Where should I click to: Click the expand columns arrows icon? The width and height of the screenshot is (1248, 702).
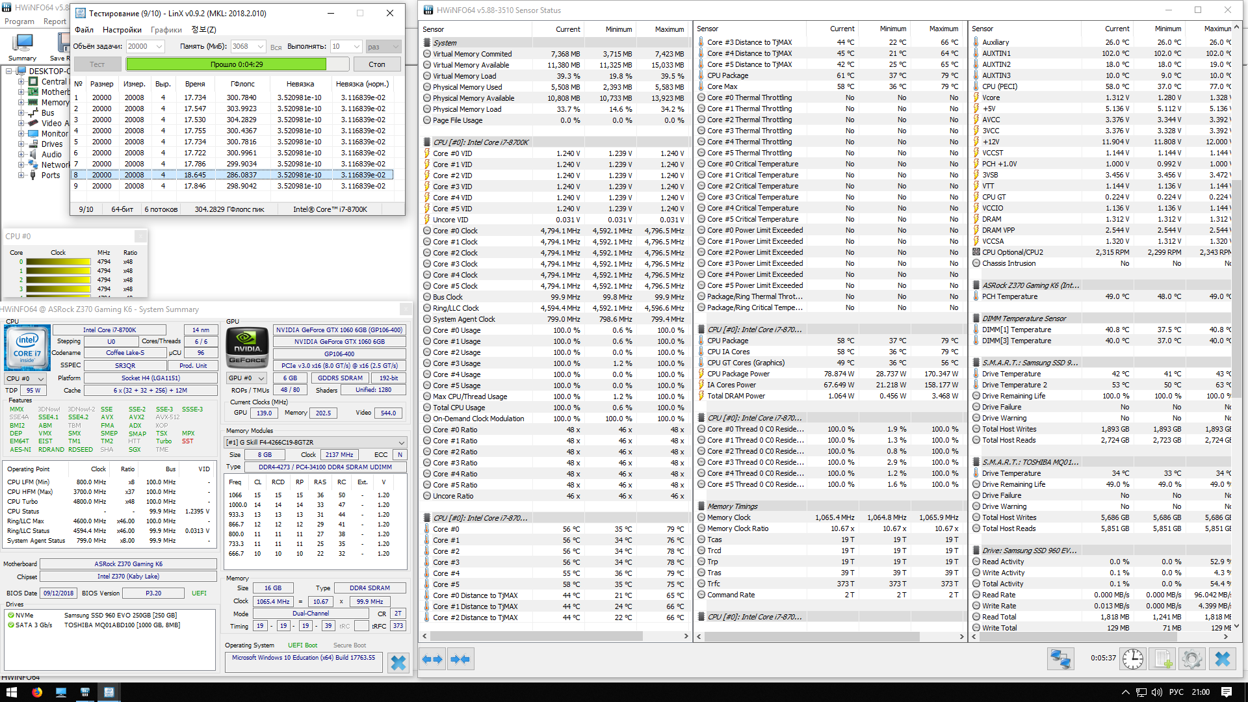[x=432, y=659]
